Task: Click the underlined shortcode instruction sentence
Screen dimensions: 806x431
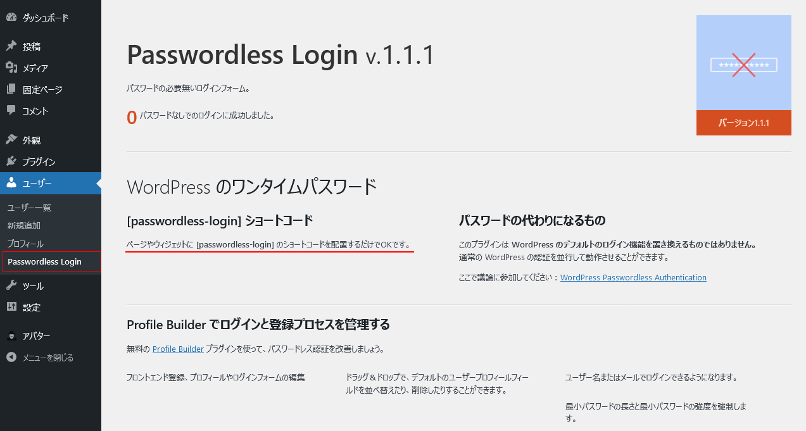Action: [268, 244]
